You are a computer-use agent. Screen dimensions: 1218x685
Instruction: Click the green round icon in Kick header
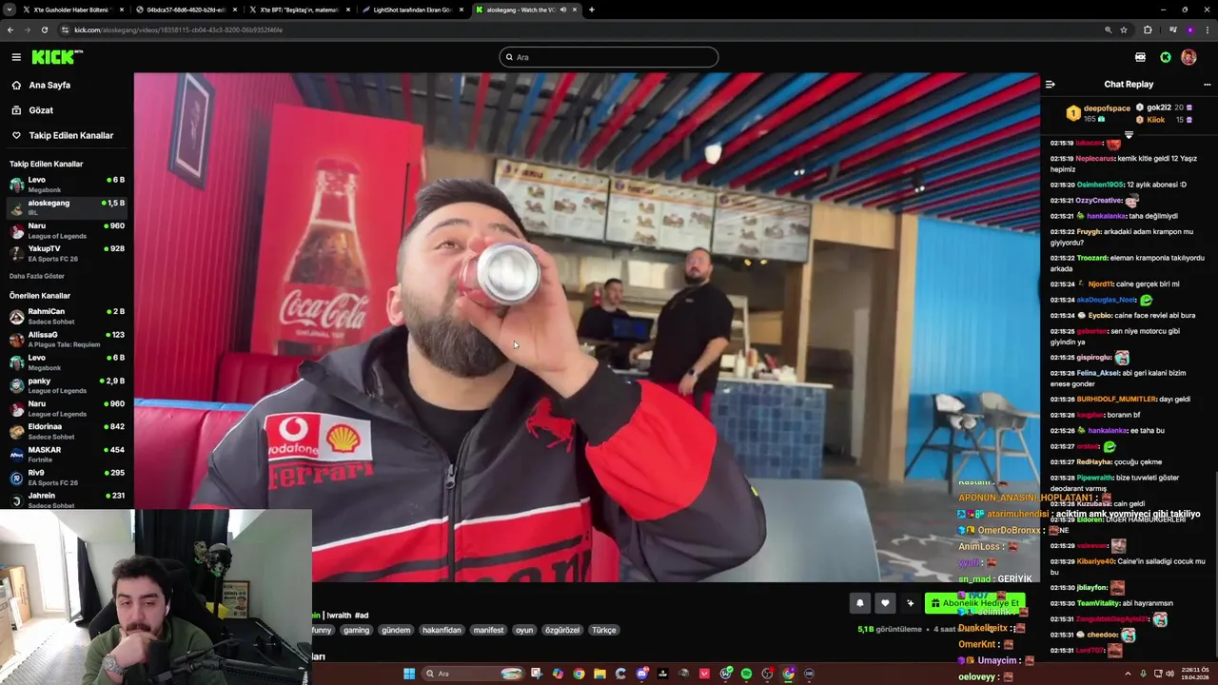[x=1165, y=57]
